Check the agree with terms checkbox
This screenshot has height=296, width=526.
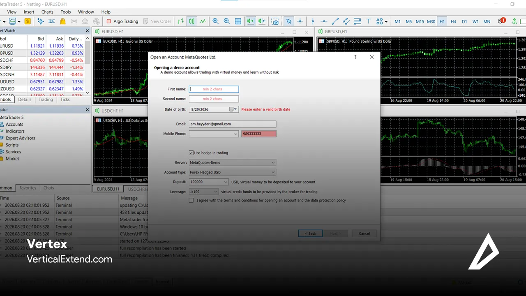(191, 201)
